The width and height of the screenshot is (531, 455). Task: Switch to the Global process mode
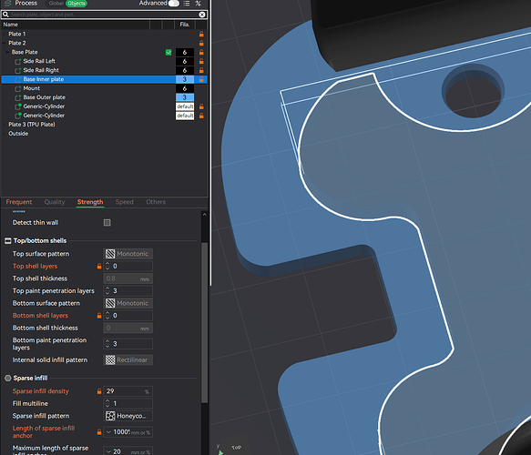pos(56,4)
